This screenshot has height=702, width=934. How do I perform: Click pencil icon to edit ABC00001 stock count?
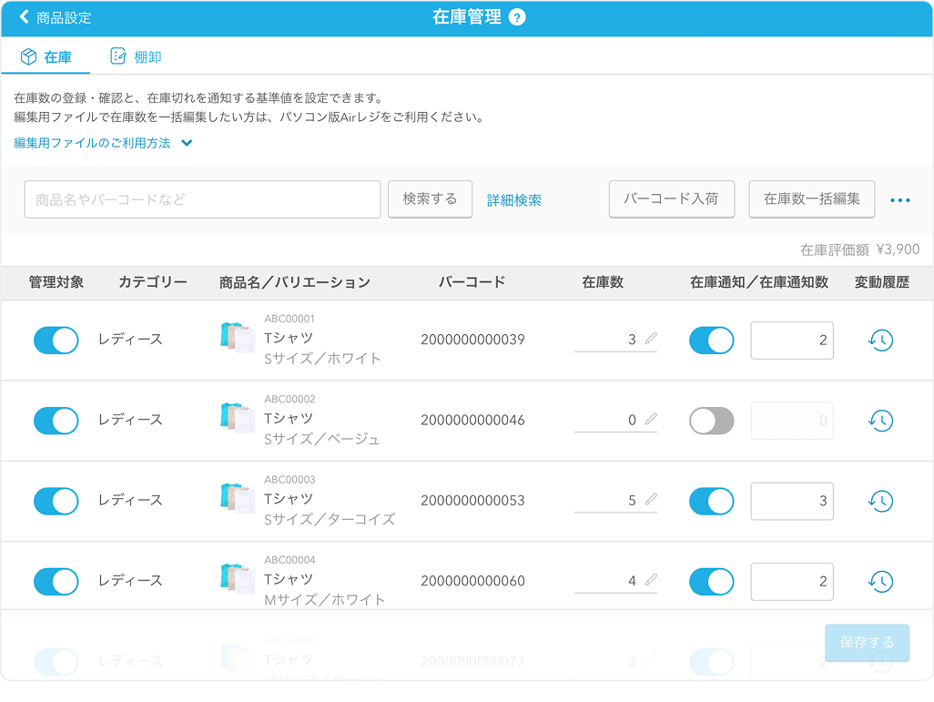tap(651, 340)
